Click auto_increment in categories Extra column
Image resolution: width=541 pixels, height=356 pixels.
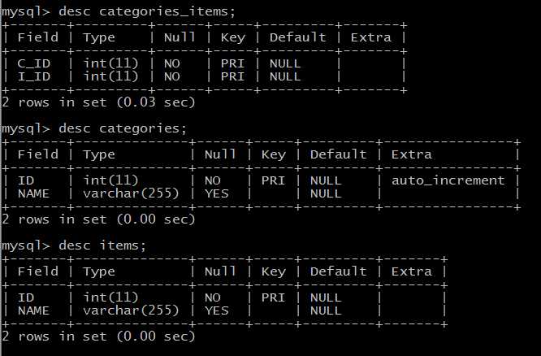[448, 180]
